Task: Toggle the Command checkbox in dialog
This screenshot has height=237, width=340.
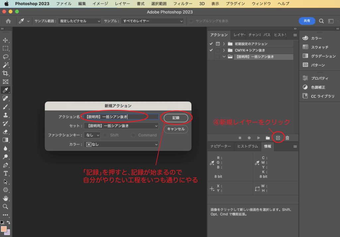Action: tap(133, 135)
